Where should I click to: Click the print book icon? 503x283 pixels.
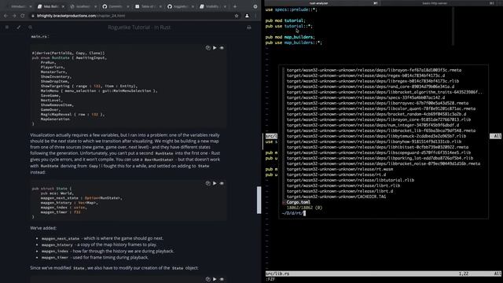pyautogui.click(x=249, y=28)
